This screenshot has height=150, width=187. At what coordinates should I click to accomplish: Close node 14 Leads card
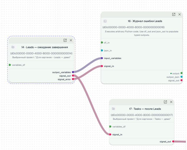click(x=71, y=40)
